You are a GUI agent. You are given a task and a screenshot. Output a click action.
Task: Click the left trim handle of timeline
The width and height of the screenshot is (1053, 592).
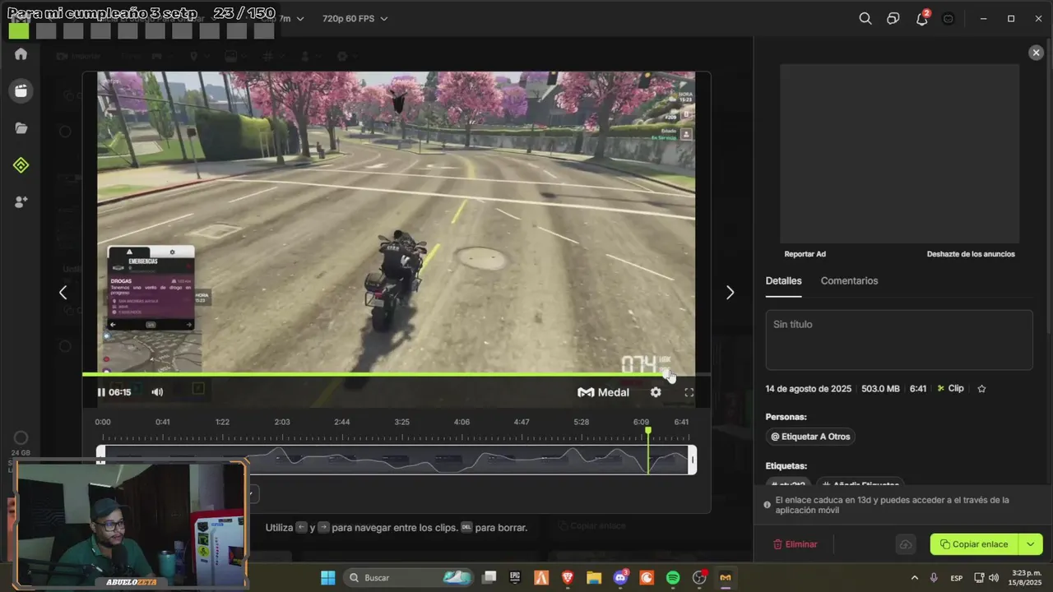point(100,460)
